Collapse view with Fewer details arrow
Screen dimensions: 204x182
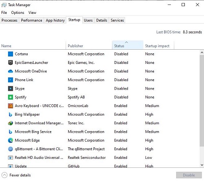pyautogui.click(x=4, y=175)
